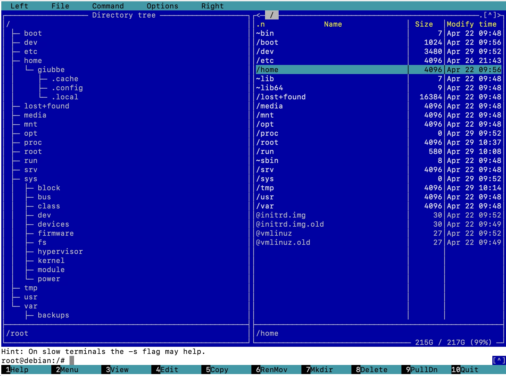Click the history forward arrow at panel corner
The height and width of the screenshot is (376, 506).
499,15
